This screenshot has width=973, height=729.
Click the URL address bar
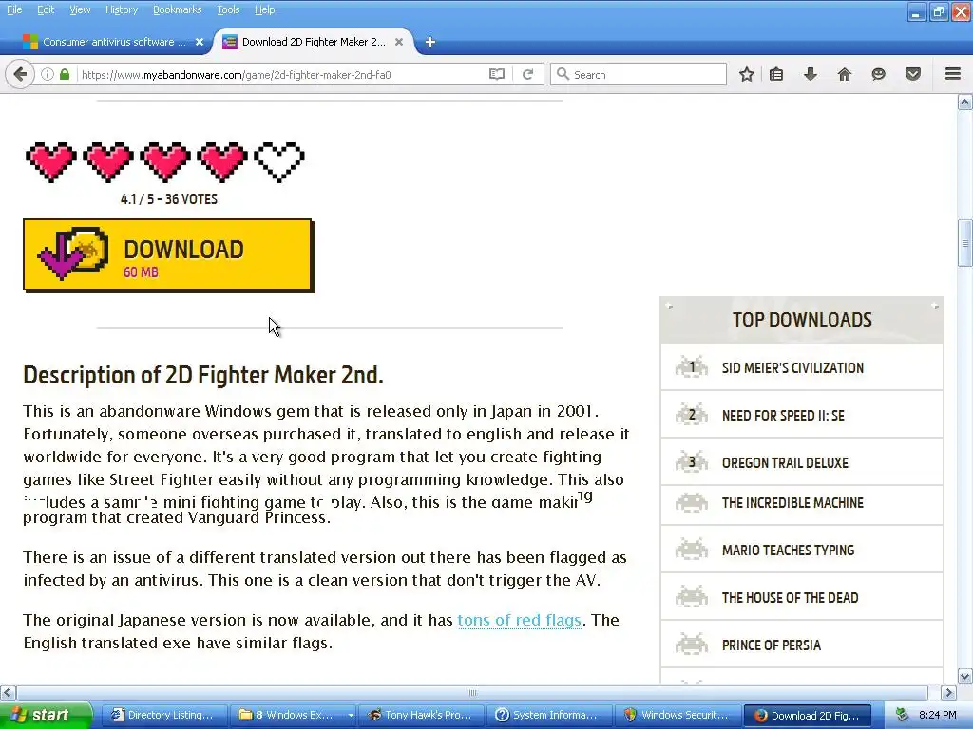(x=282, y=74)
